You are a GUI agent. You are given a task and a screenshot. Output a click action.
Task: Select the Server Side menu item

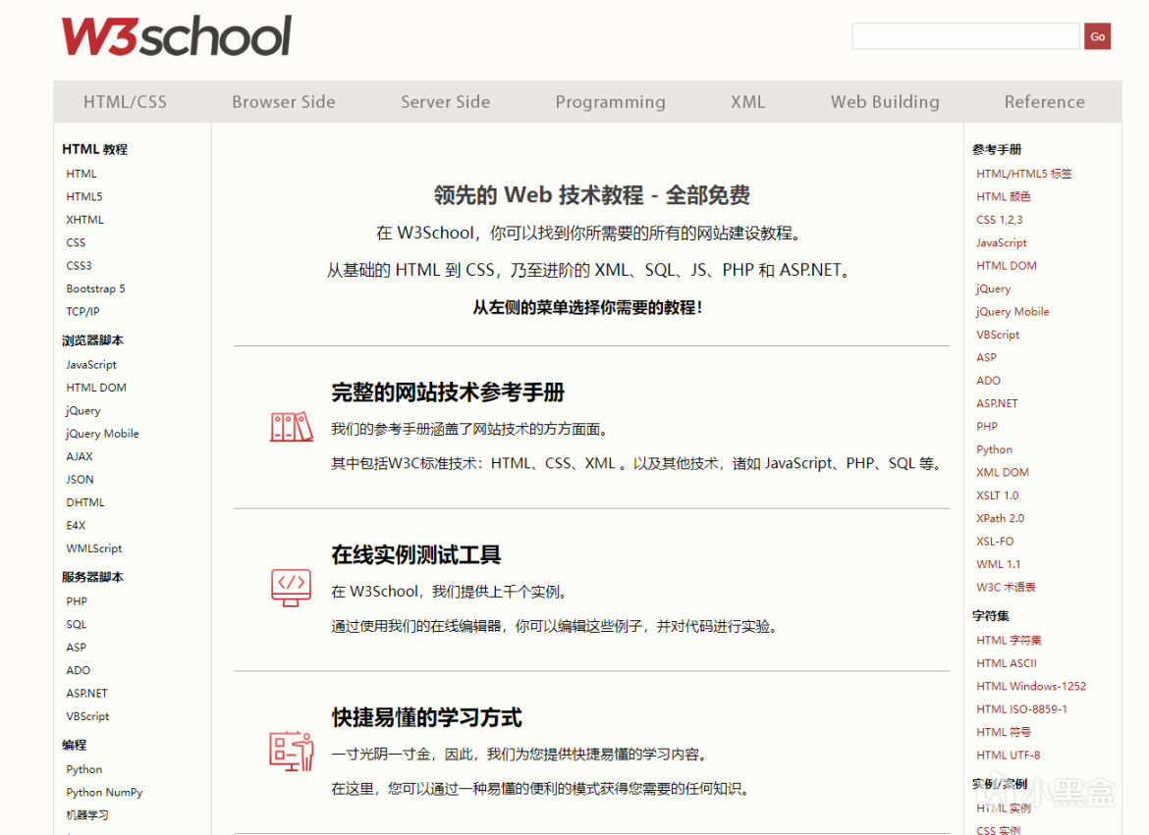446,102
